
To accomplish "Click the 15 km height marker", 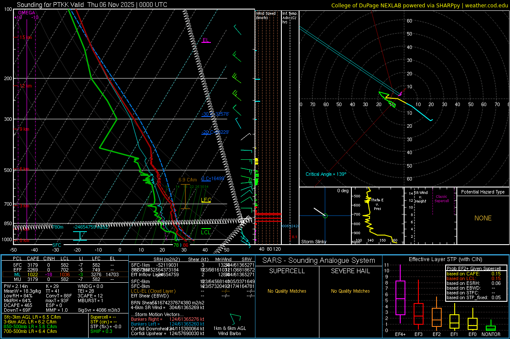I will (25, 38).
